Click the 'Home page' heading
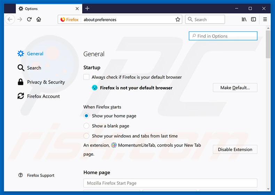 coord(97,172)
